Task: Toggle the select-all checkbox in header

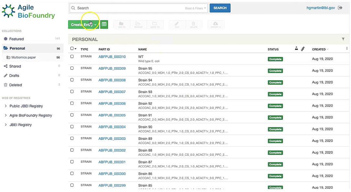Action: 72,48
